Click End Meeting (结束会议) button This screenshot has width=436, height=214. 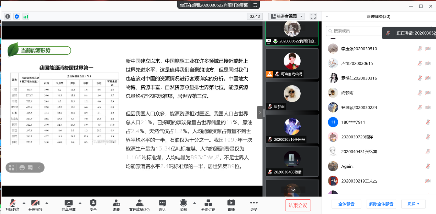tap(298, 205)
